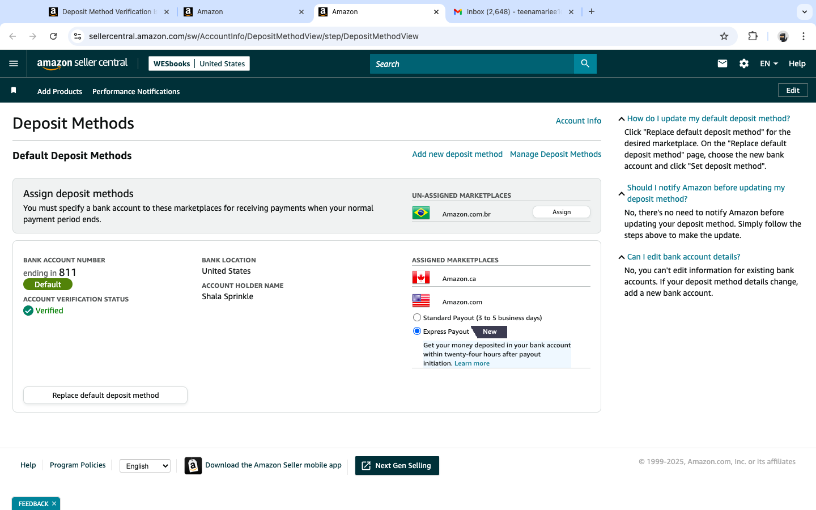
Task: Click Assign for Amazon.com.br
Action: point(562,212)
